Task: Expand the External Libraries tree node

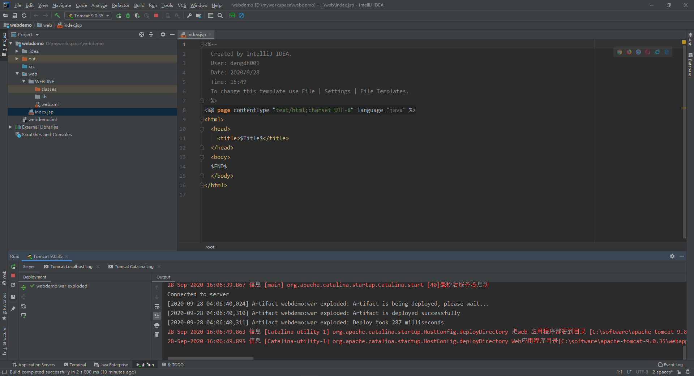Action: coord(10,127)
